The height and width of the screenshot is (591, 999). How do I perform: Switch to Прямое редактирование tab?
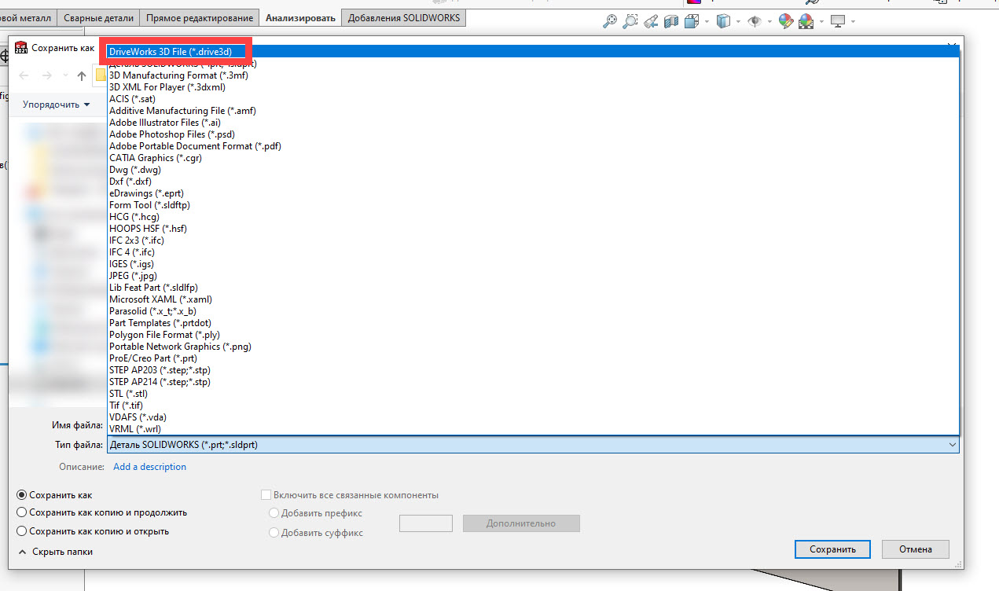[200, 17]
